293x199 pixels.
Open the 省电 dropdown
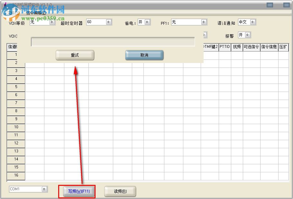(147, 22)
